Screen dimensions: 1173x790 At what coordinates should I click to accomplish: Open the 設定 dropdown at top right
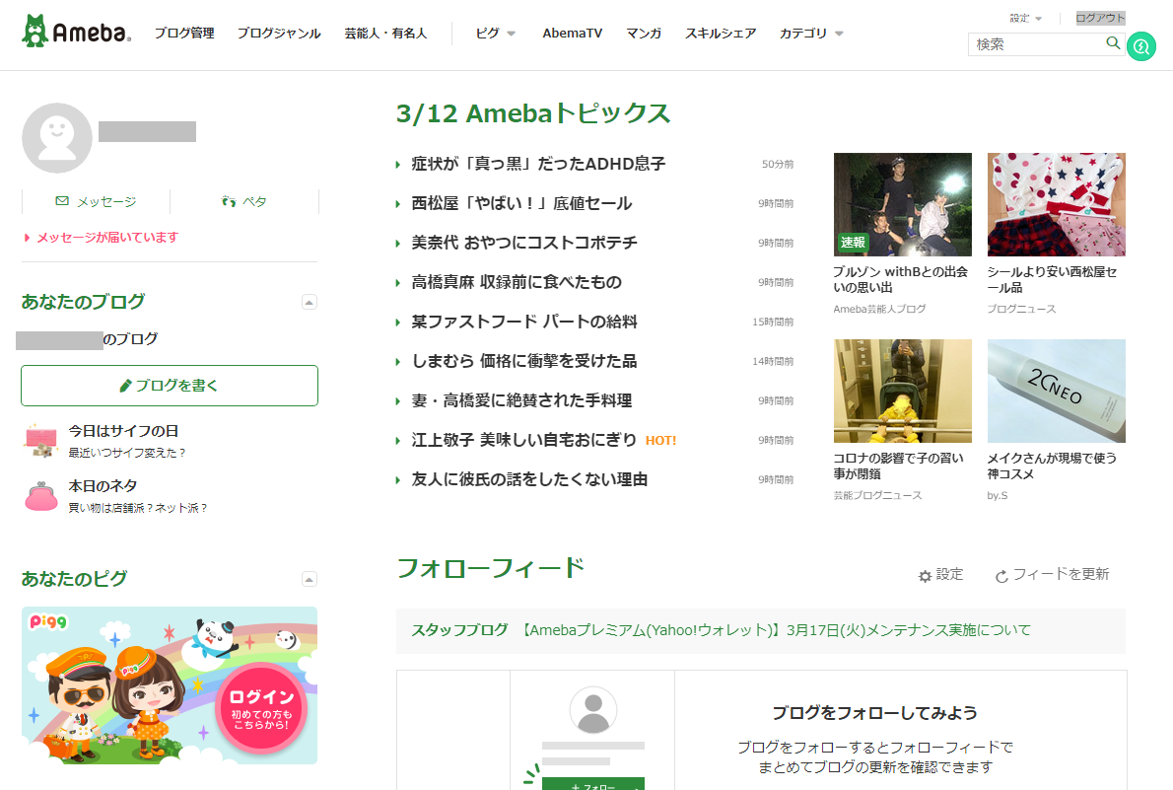tap(1025, 18)
